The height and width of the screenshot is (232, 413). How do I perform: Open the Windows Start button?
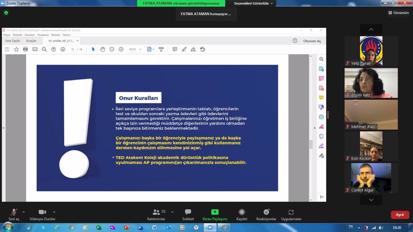(8, 227)
